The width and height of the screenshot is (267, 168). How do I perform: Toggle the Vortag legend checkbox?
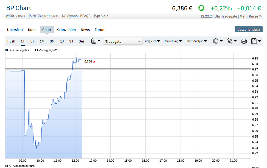click(x=36, y=50)
